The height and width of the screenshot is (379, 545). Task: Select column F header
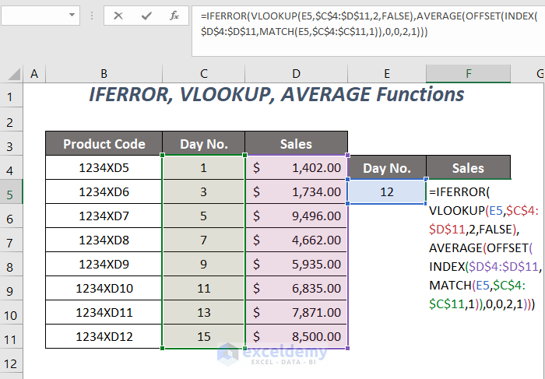pyautogui.click(x=468, y=74)
